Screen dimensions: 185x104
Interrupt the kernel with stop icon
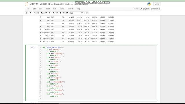tap(60, 13)
